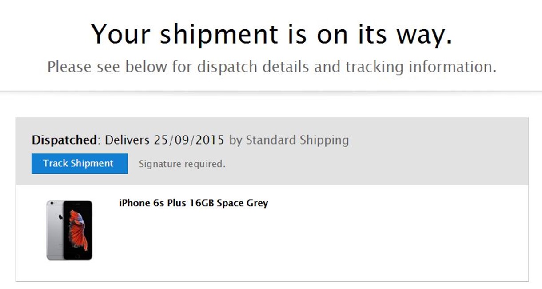Click the home button on the front iPhone
542x289 pixels.
point(77,256)
